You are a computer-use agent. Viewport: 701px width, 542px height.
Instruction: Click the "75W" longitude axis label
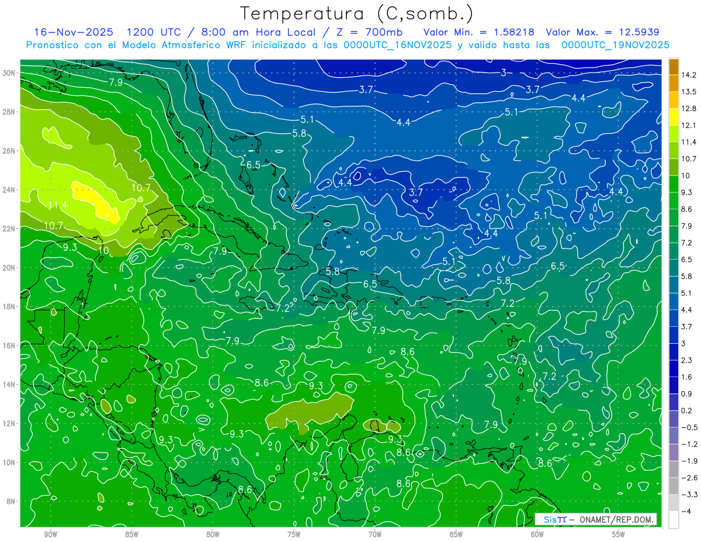pyautogui.click(x=294, y=535)
